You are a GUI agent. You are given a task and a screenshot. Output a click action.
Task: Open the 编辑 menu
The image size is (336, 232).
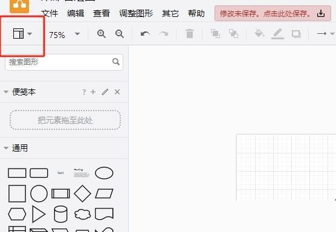76,13
